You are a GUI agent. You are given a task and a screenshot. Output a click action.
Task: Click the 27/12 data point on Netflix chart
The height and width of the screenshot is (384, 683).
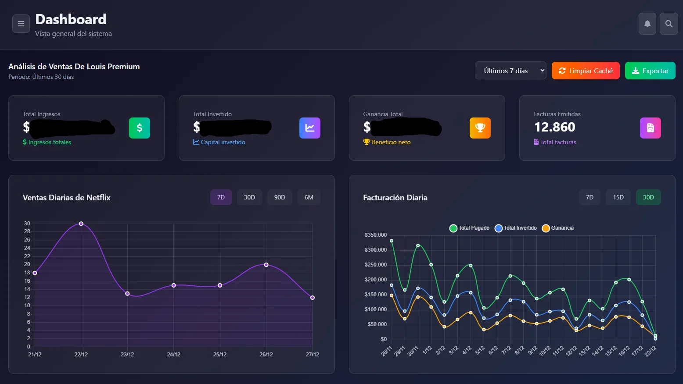click(x=313, y=298)
